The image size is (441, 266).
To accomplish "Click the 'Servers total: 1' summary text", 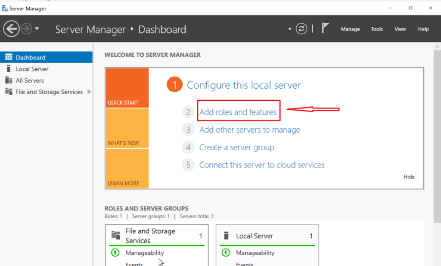I will coord(196,216).
